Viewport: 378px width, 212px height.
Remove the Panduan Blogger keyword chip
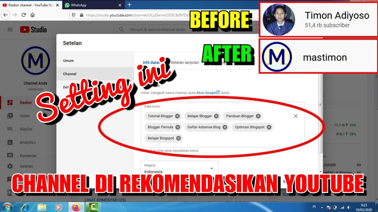pyautogui.click(x=258, y=116)
